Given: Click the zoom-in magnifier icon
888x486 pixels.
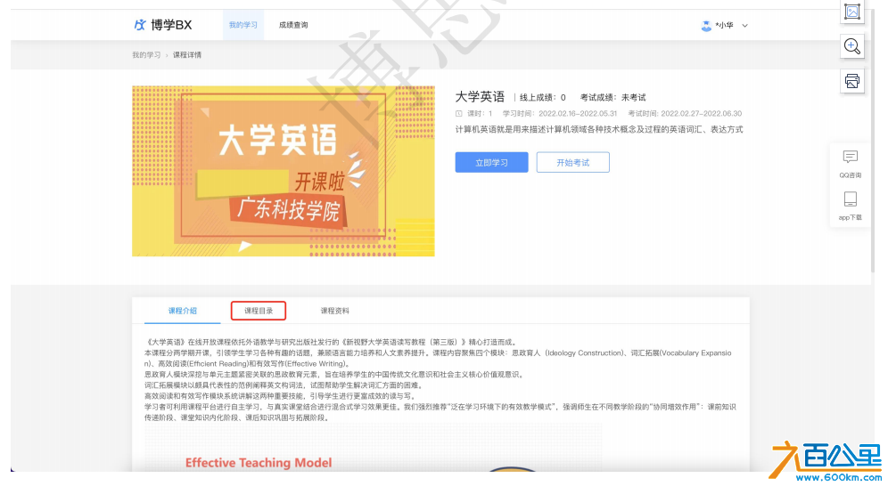Looking at the screenshot, I should [851, 46].
